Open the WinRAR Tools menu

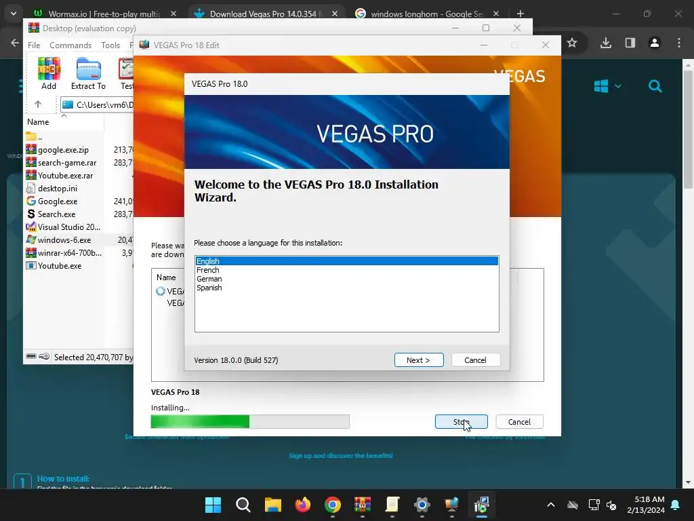[110, 45]
